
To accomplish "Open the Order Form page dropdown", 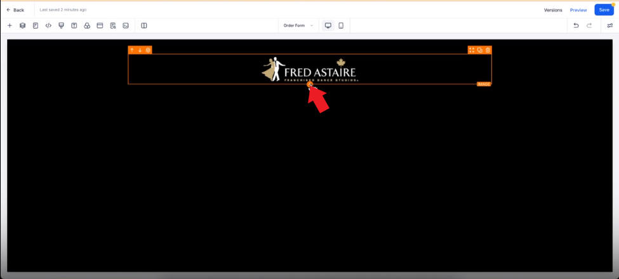I will [x=298, y=25].
